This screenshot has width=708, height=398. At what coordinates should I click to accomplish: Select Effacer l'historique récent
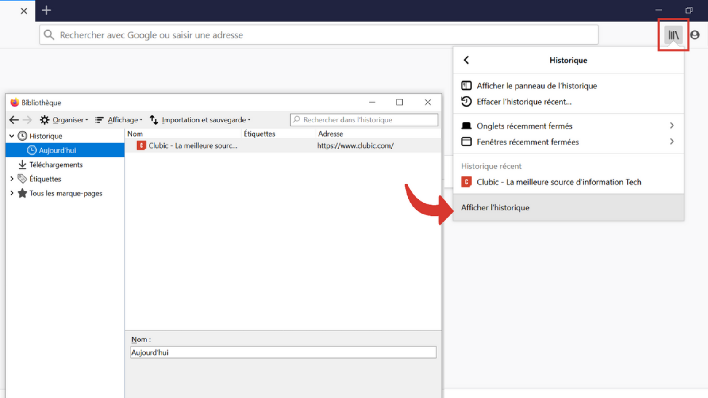click(x=524, y=102)
